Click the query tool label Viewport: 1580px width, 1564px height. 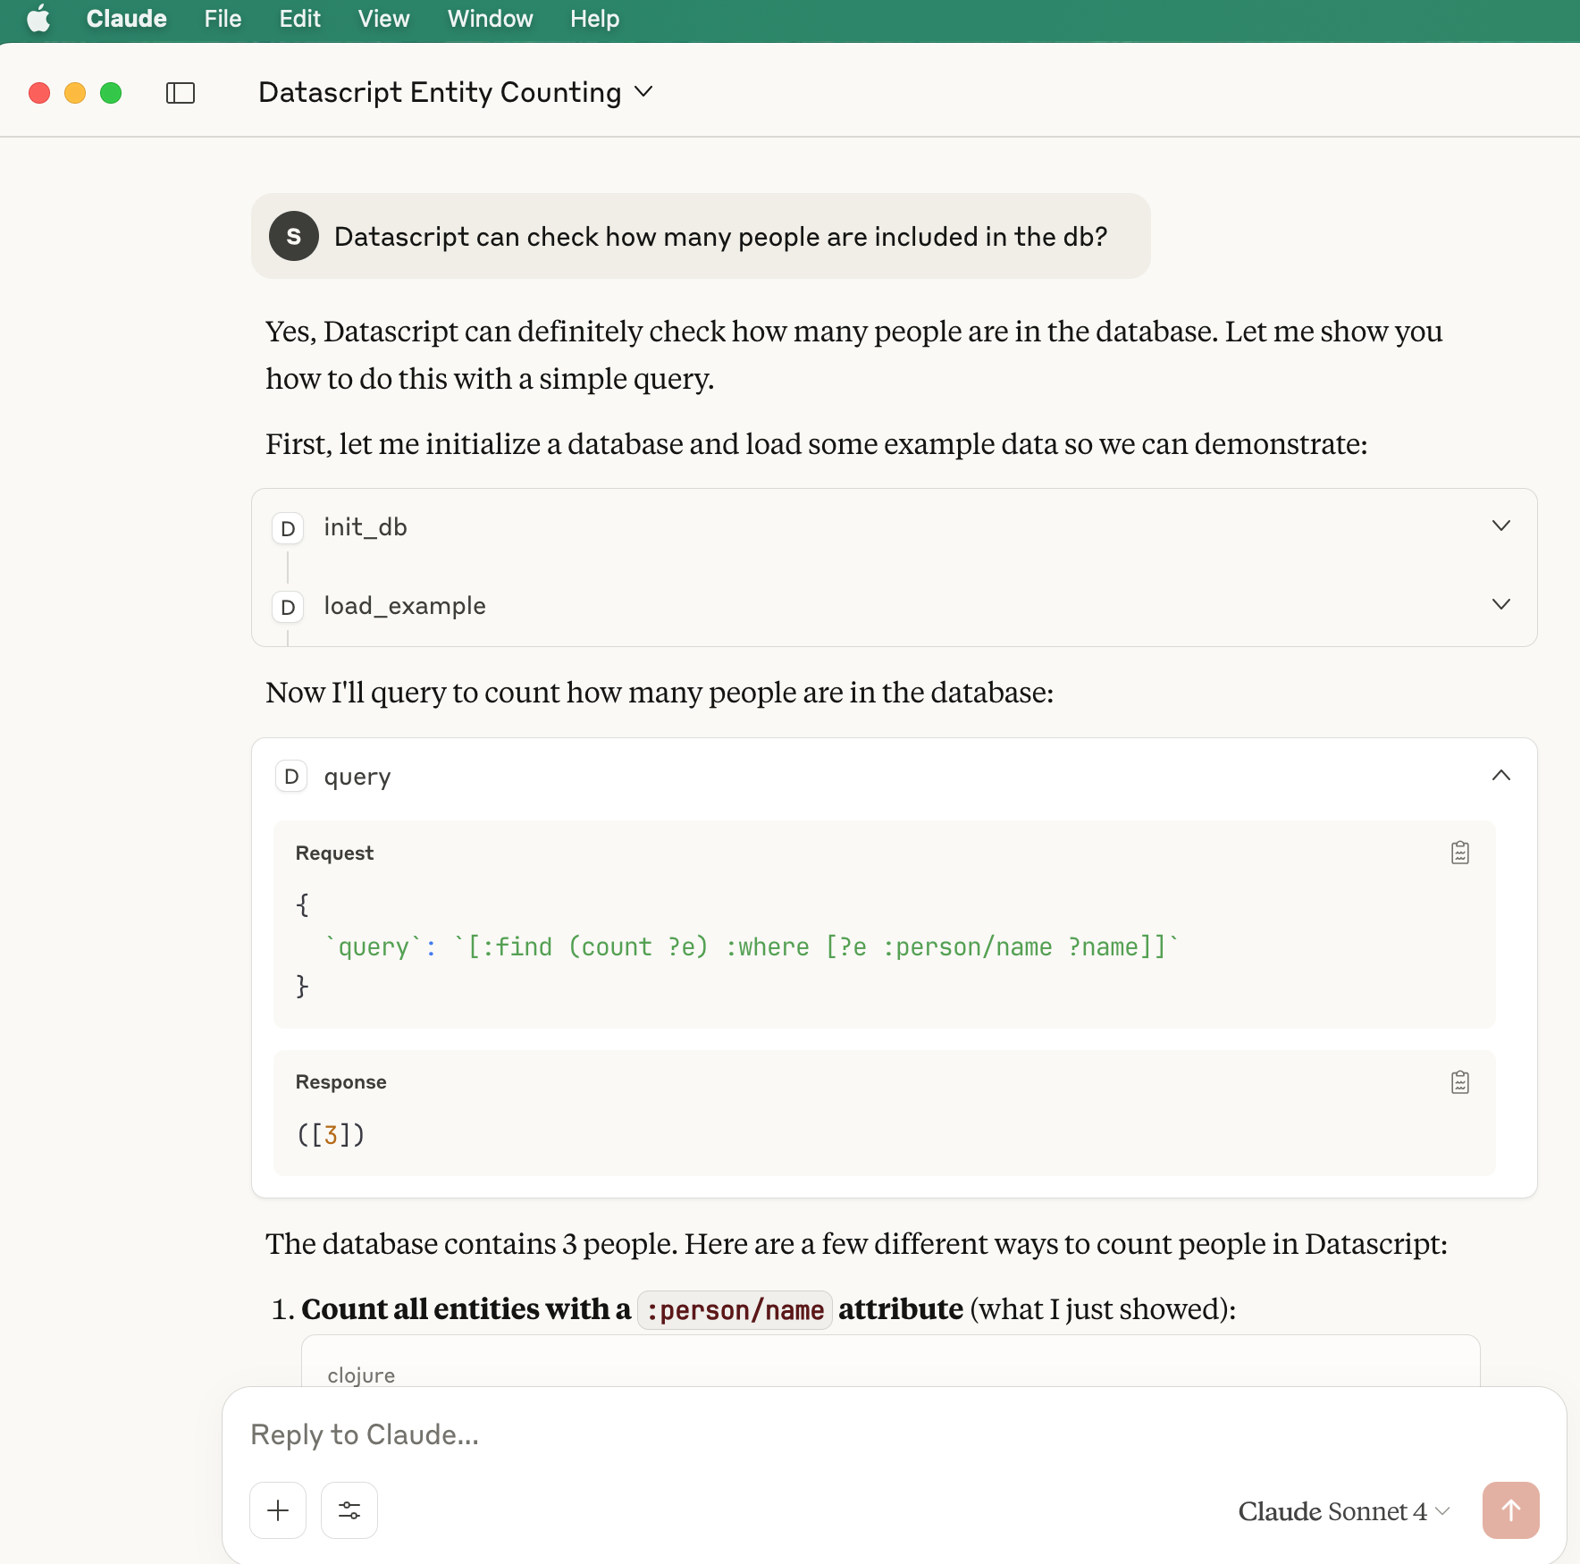(x=357, y=777)
